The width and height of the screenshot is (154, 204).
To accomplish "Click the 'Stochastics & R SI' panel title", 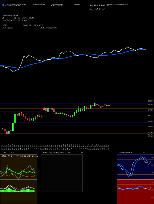I will click(x=132, y=153).
